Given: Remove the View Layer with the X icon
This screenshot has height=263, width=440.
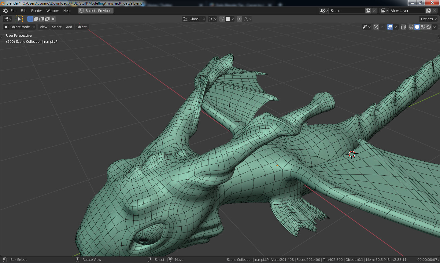Looking at the screenshot, I should click(x=434, y=11).
